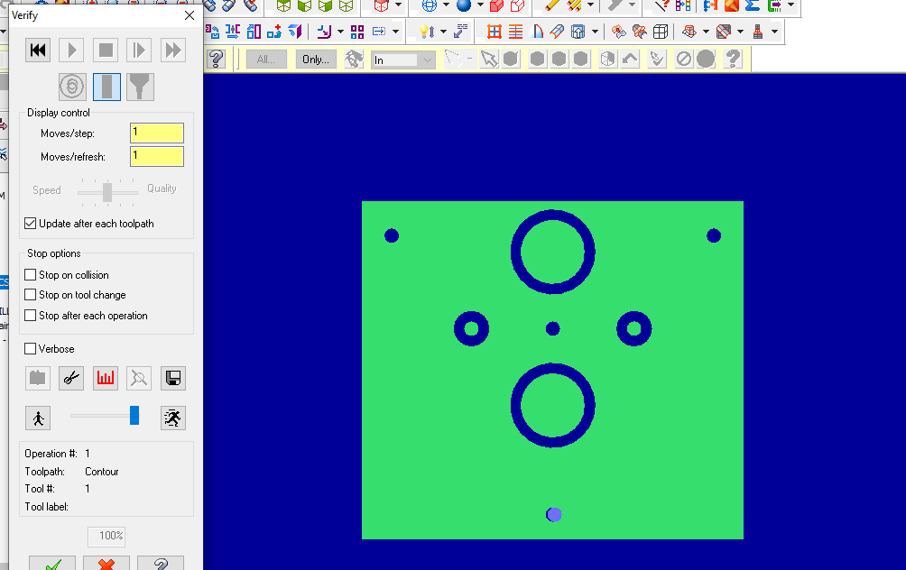The width and height of the screenshot is (906, 570).
Task: Select the running figure fast-speed icon
Action: (x=172, y=418)
